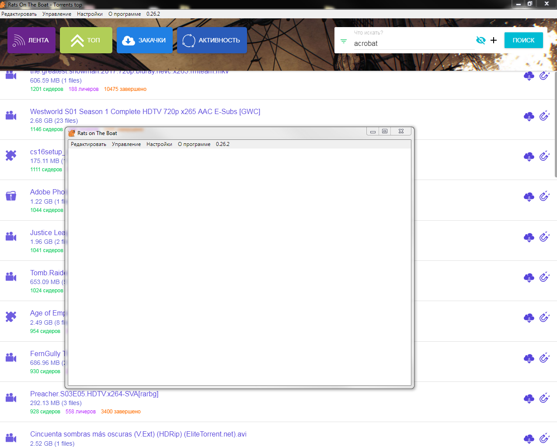Viewport: 557px width, 447px height.
Task: Open О программе menu in the main window
Action: pos(125,14)
